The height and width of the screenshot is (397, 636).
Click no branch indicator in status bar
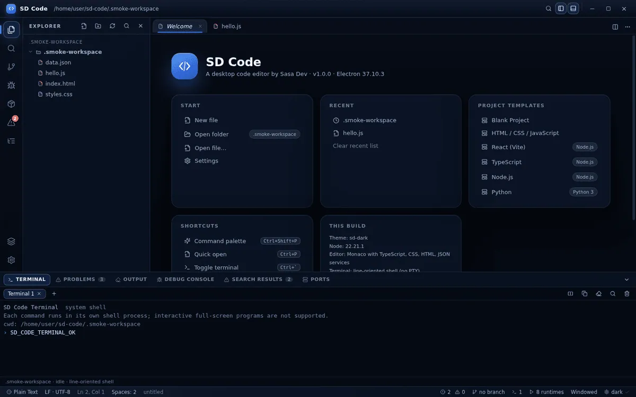[488, 392]
